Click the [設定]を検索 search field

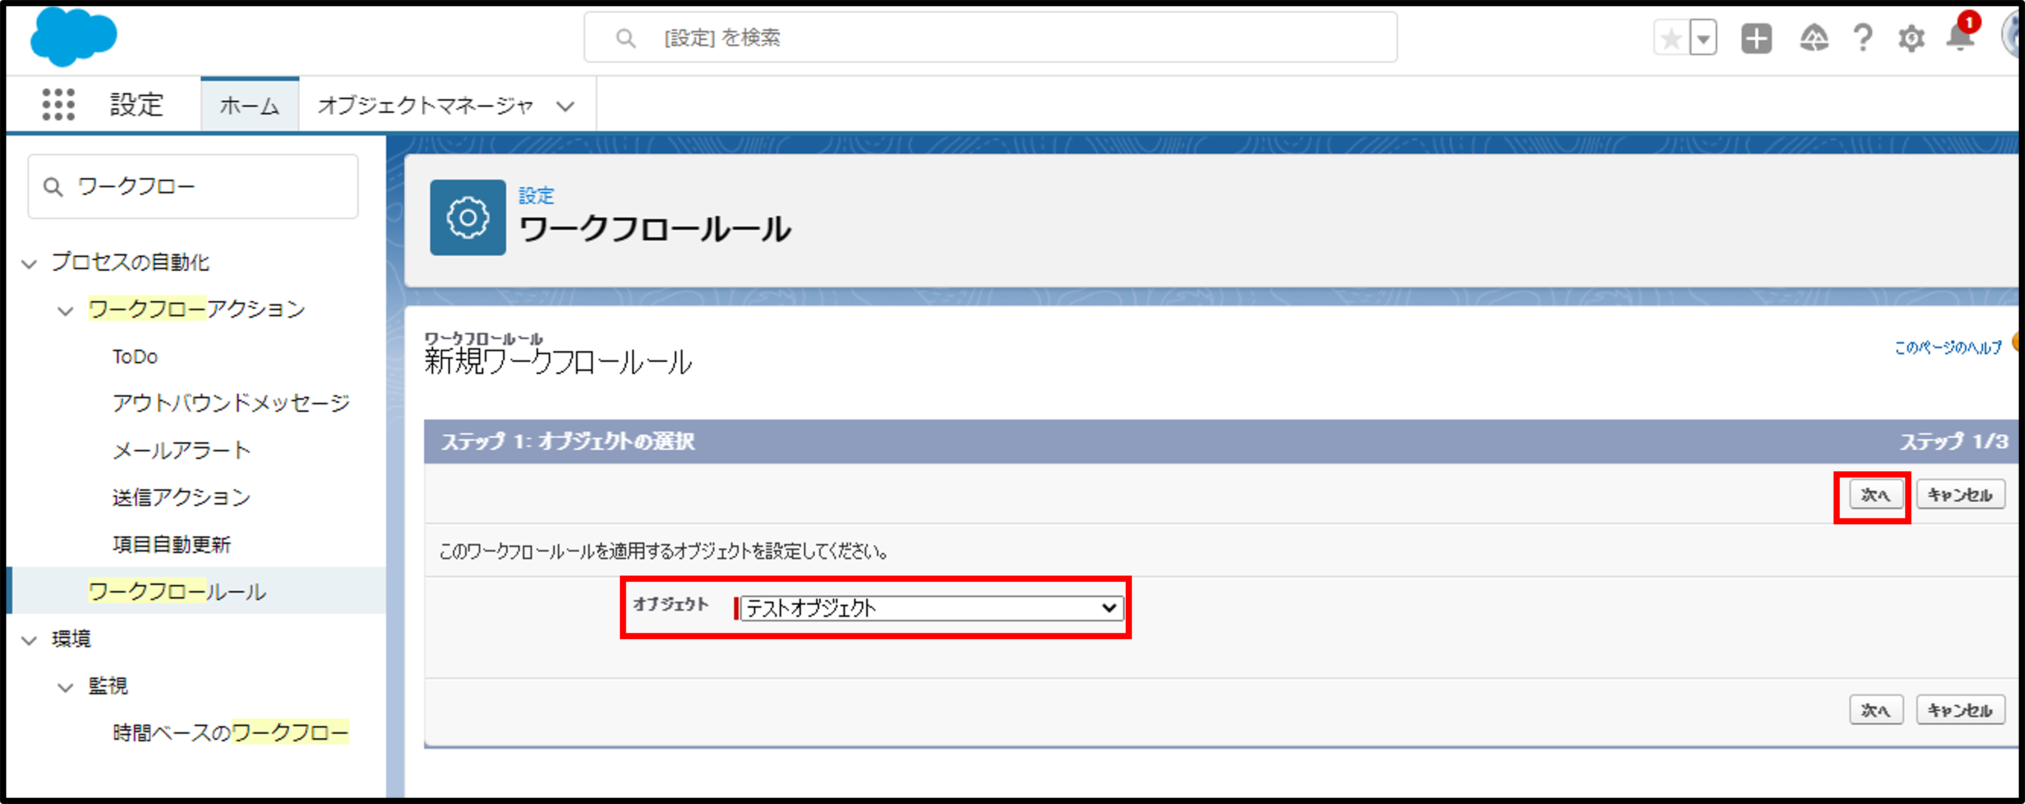pos(990,38)
